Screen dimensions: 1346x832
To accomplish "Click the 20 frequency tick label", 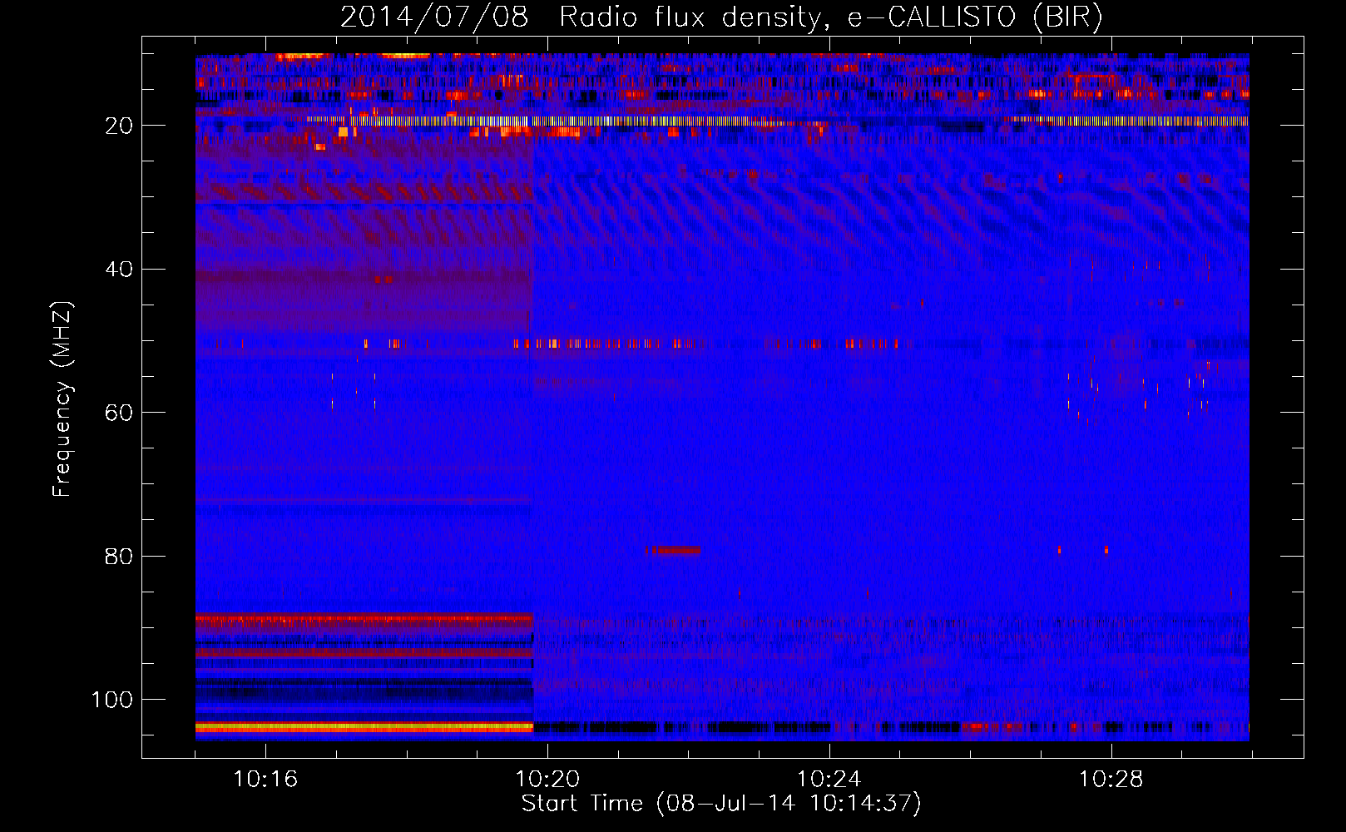I will point(119,126).
